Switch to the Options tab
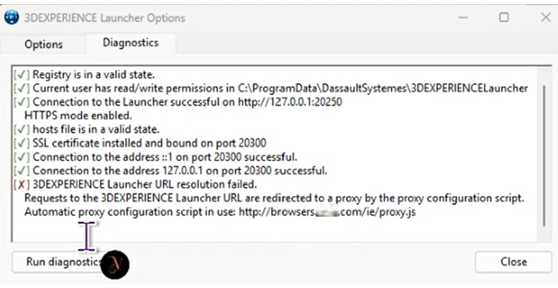558x288 pixels. click(44, 44)
